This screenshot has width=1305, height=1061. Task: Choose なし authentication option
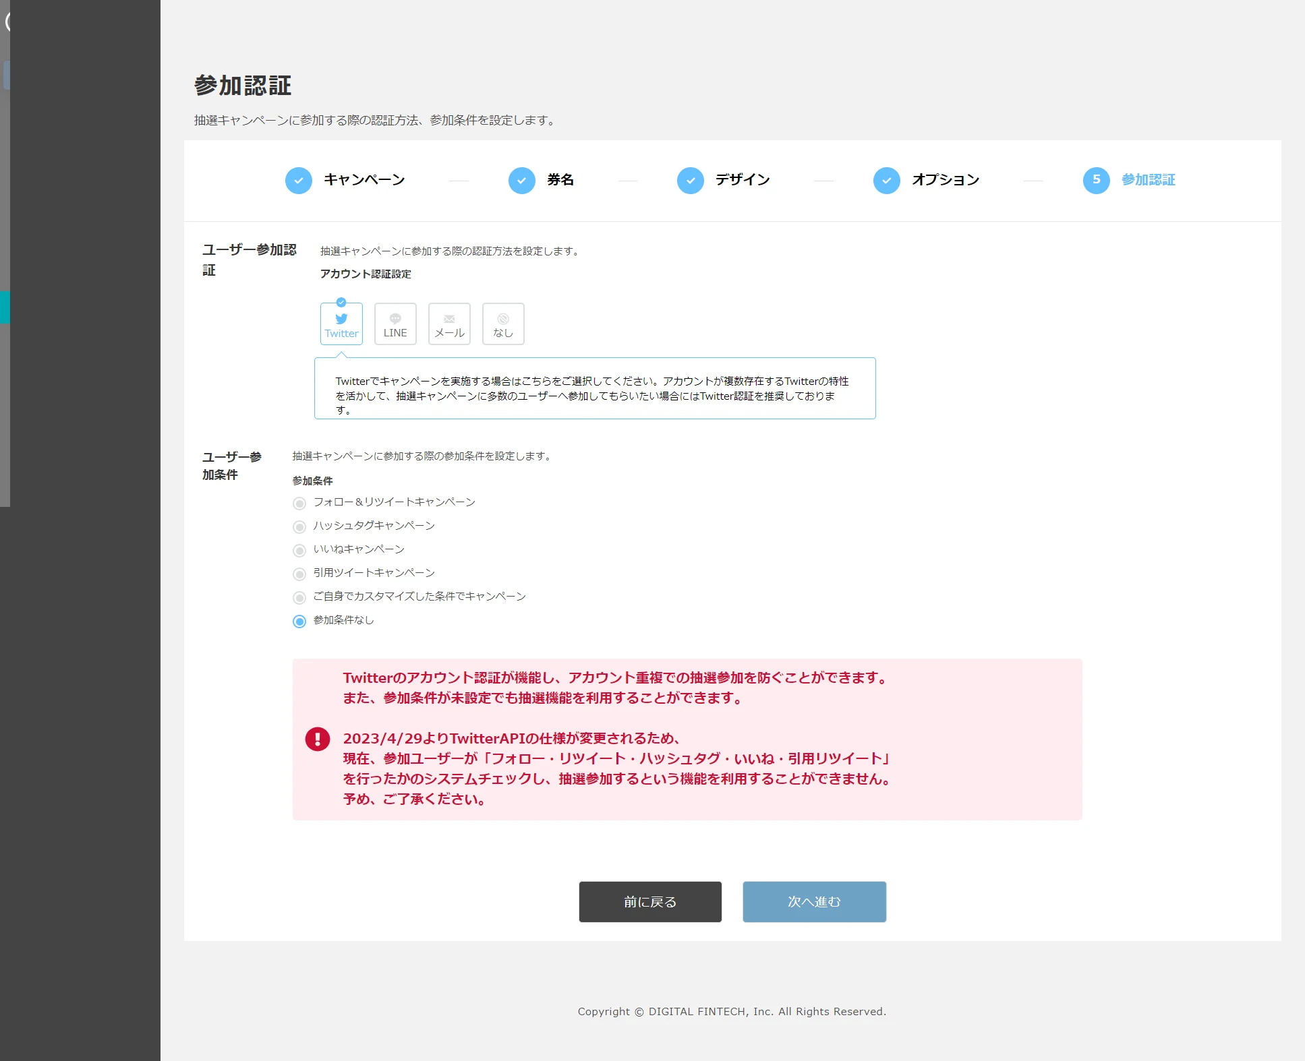point(503,324)
